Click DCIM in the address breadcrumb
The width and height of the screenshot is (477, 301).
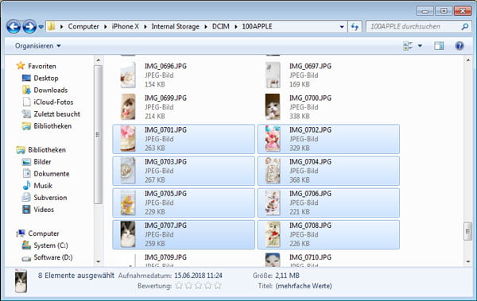coord(220,26)
